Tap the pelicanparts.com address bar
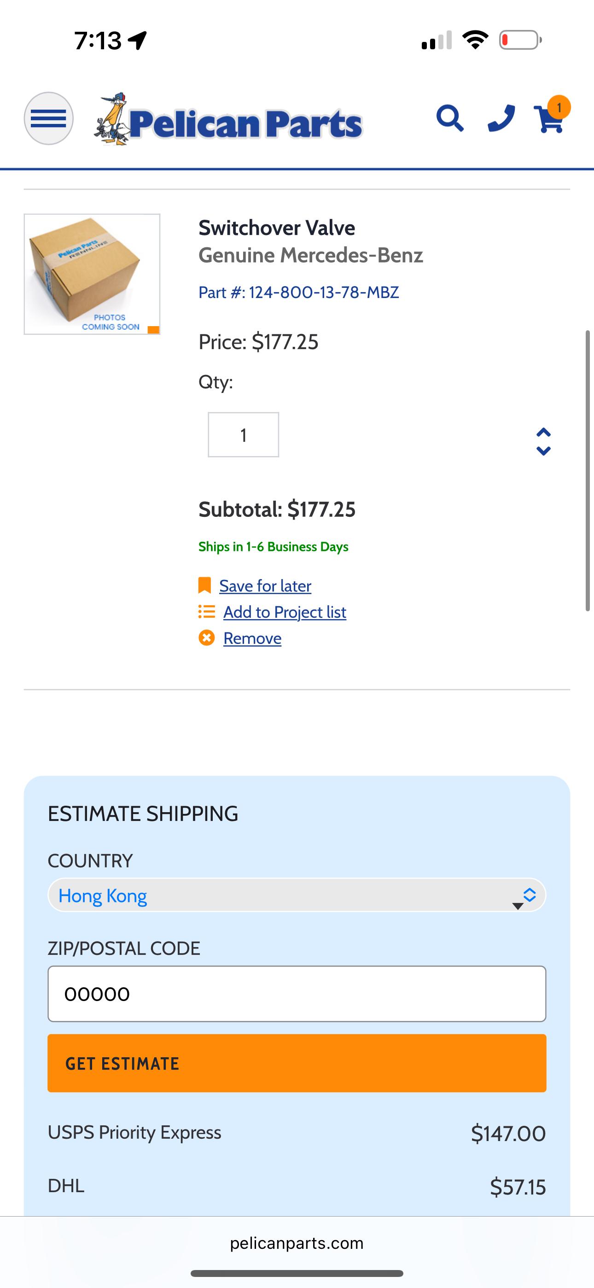 297,1243
